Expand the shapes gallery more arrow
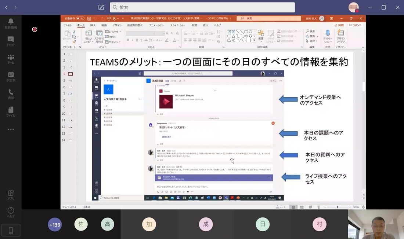404x239 pixels. click(x=254, y=40)
